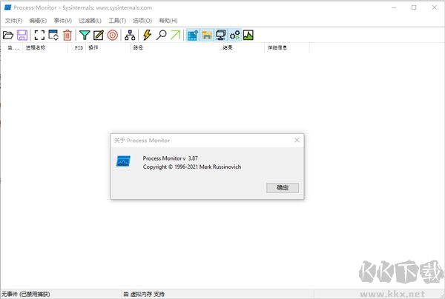Click status bar text 无事件 (已禁用捕获)
The image size is (445, 299).
click(x=25, y=294)
